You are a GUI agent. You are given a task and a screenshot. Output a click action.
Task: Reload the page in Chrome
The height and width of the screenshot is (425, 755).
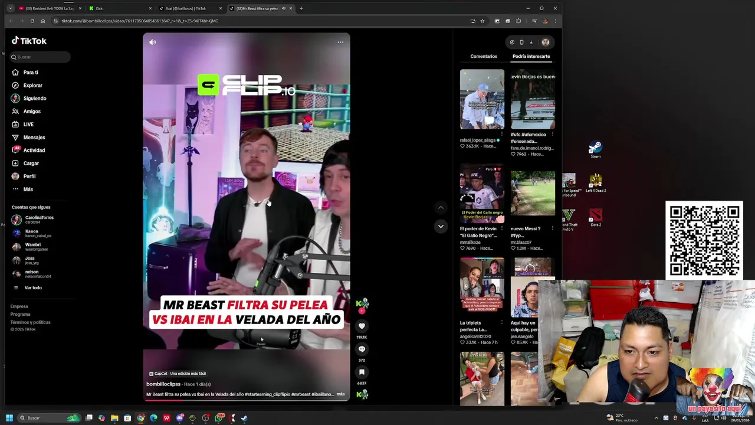(32, 21)
